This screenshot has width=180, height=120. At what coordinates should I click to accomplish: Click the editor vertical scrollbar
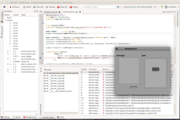175,37
